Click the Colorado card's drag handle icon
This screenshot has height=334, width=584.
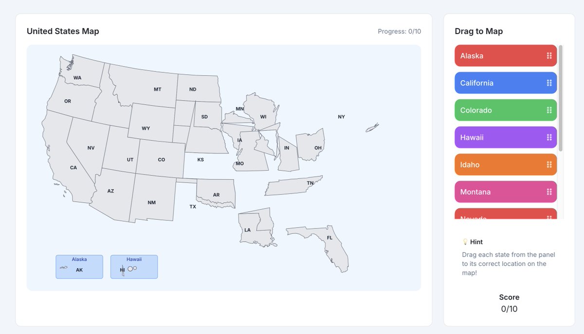(549, 110)
